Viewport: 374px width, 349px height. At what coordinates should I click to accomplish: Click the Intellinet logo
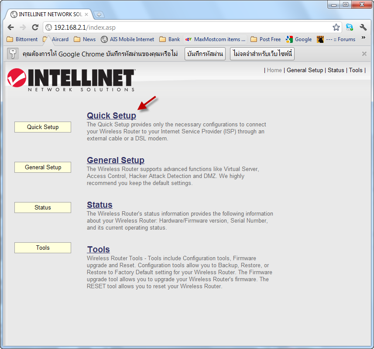(71, 80)
